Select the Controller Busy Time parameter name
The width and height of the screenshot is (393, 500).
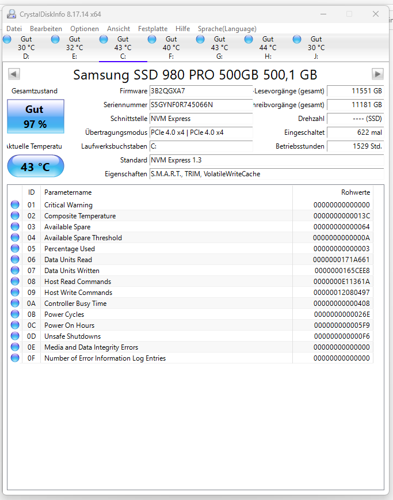tap(75, 303)
